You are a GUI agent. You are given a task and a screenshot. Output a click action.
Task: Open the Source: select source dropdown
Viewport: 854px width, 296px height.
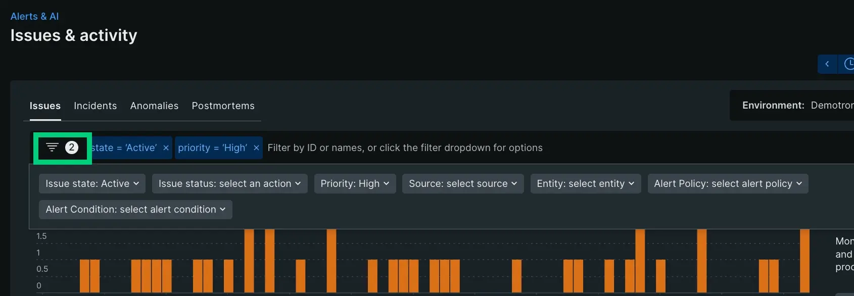[463, 184]
